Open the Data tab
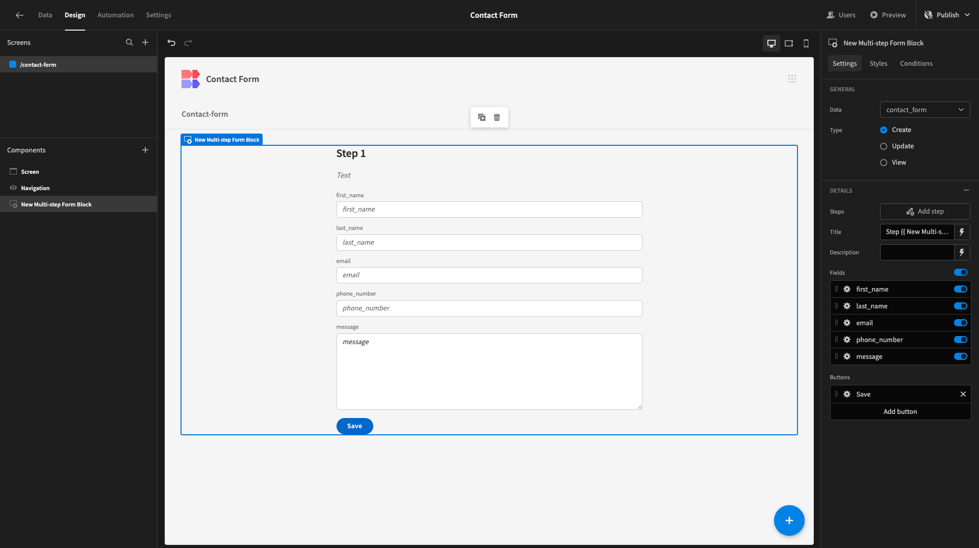 45,15
